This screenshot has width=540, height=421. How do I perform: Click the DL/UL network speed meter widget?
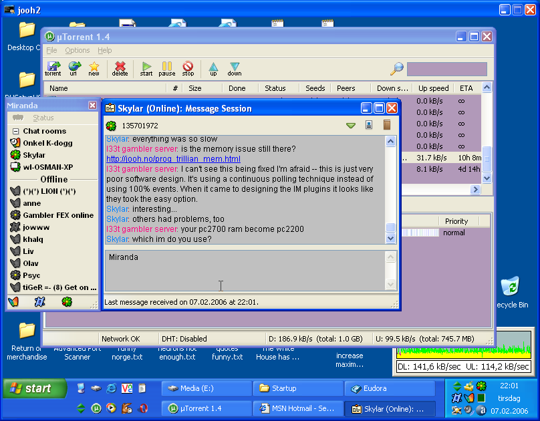[464, 352]
